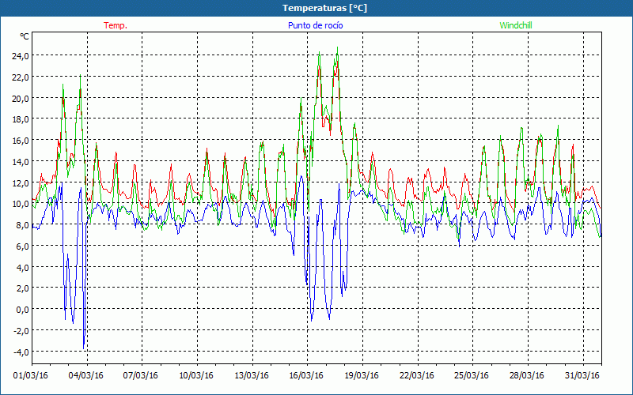The height and width of the screenshot is (395, 633).
Task: Click the '19/03/16' date label
Action: tap(362, 376)
